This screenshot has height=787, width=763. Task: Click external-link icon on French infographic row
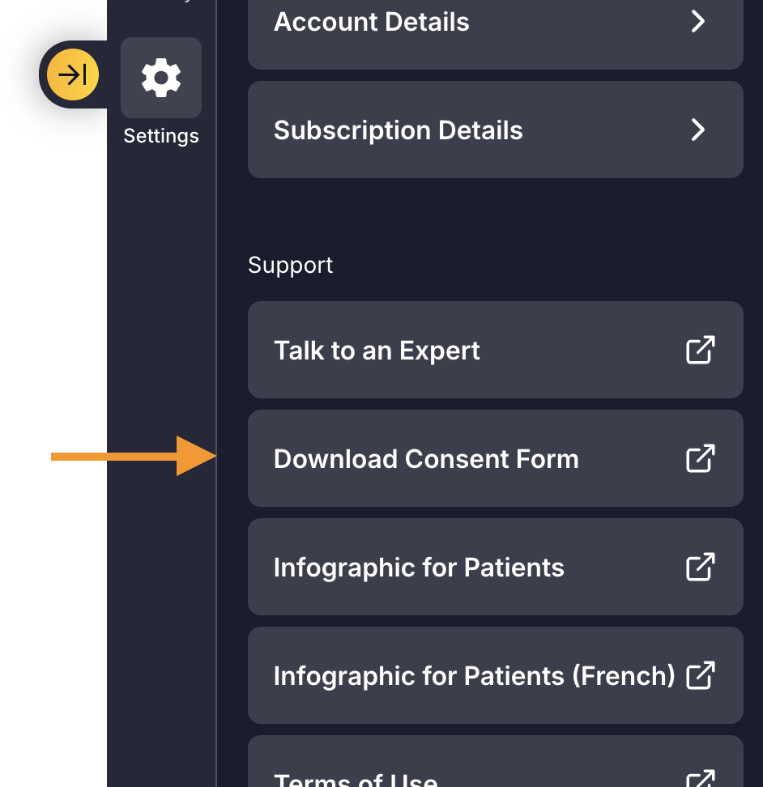(x=701, y=675)
